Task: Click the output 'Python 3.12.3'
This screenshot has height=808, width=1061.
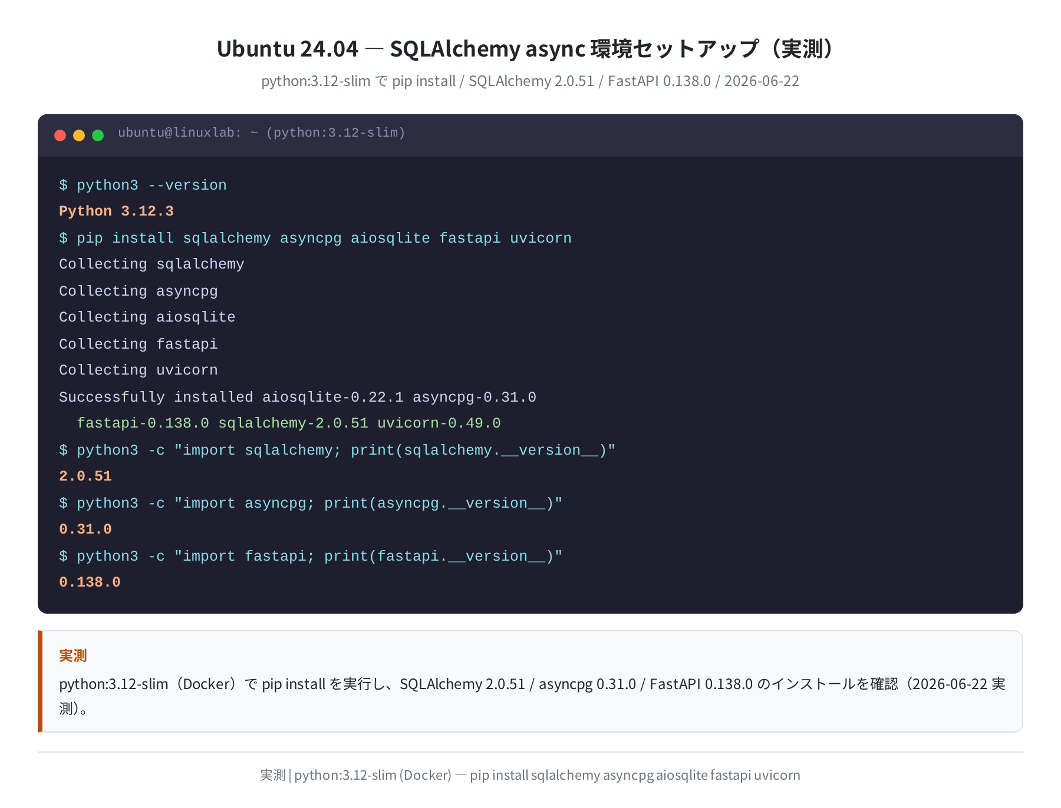Action: click(x=116, y=211)
